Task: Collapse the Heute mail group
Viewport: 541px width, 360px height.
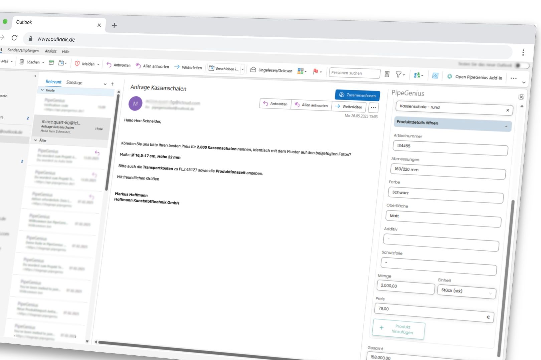Action: 42,90
